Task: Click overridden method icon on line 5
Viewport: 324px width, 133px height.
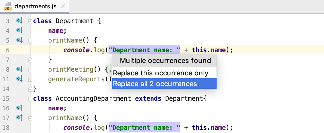Action: coord(19,40)
